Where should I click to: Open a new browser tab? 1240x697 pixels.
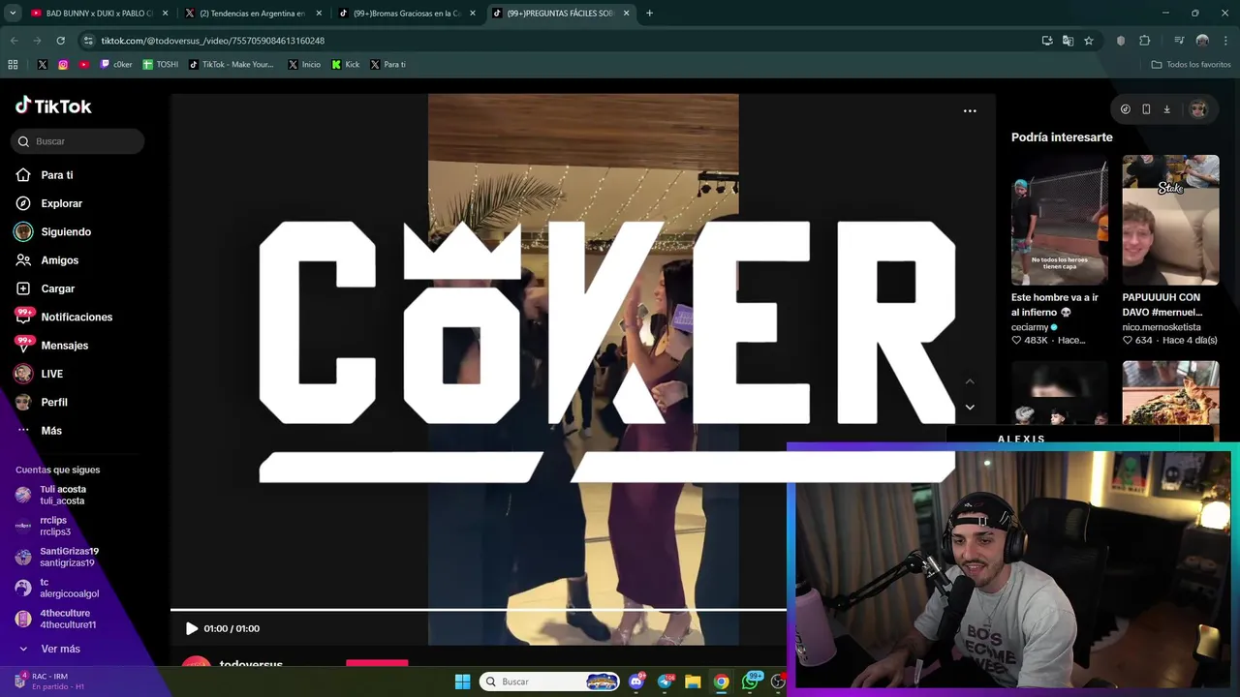pyautogui.click(x=649, y=14)
